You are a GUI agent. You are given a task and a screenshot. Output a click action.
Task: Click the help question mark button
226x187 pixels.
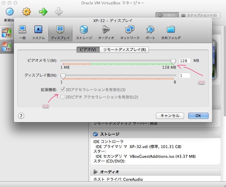21,116
